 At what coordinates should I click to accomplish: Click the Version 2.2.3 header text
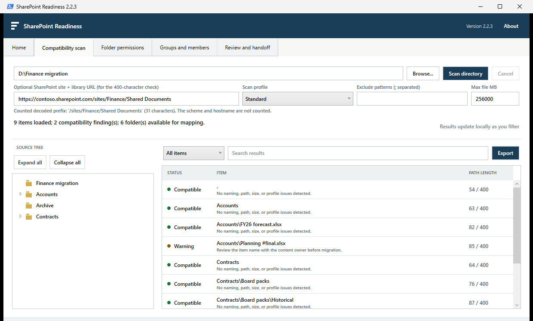(479, 26)
